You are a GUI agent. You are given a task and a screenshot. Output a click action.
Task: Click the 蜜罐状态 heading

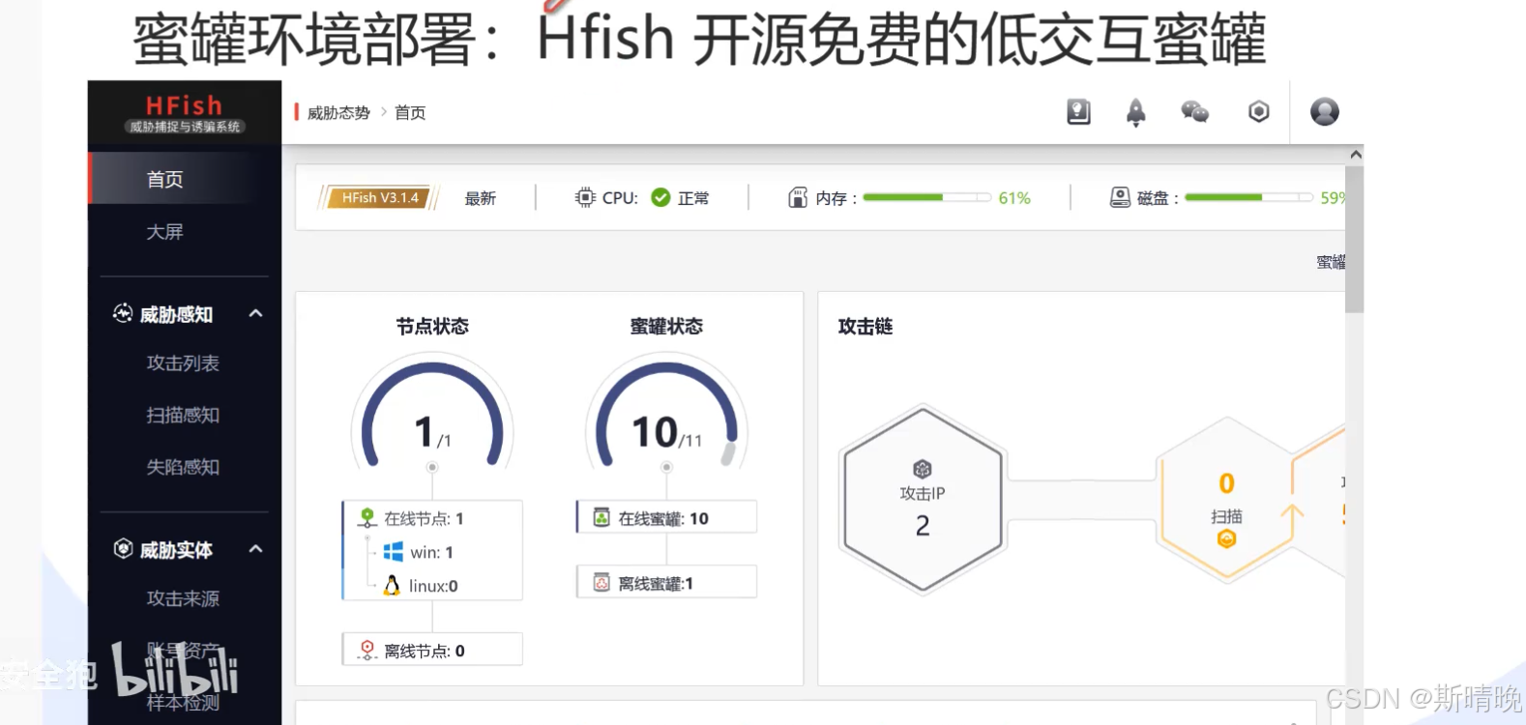coord(666,327)
